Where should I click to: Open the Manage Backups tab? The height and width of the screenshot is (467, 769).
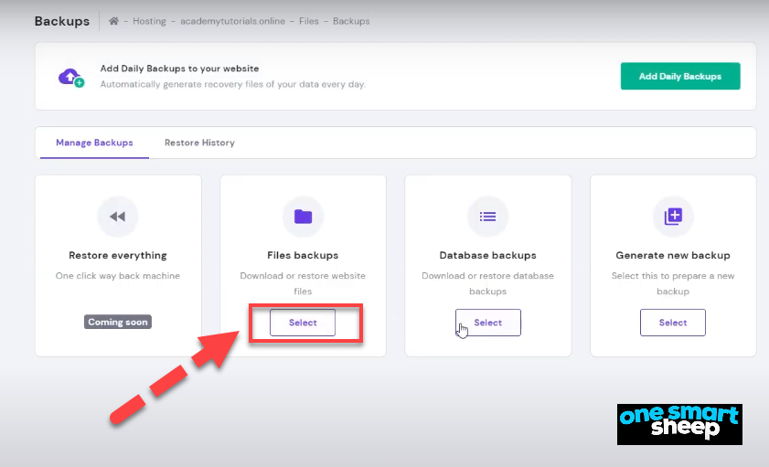click(94, 143)
